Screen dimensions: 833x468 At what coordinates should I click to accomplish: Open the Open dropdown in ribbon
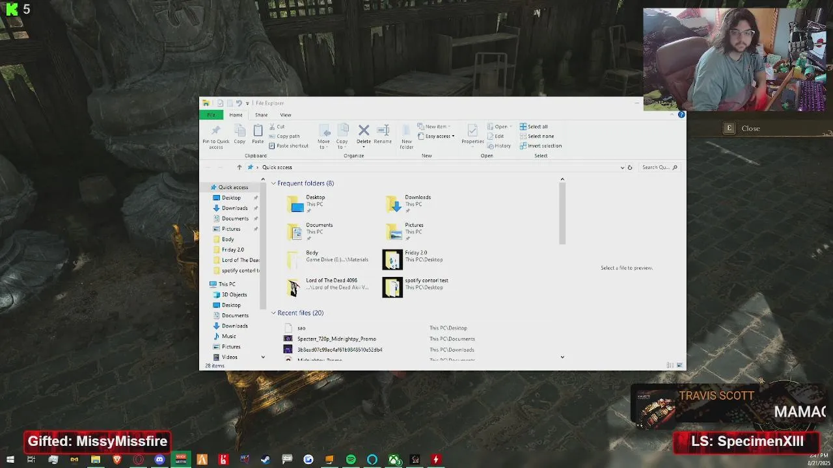pos(500,127)
